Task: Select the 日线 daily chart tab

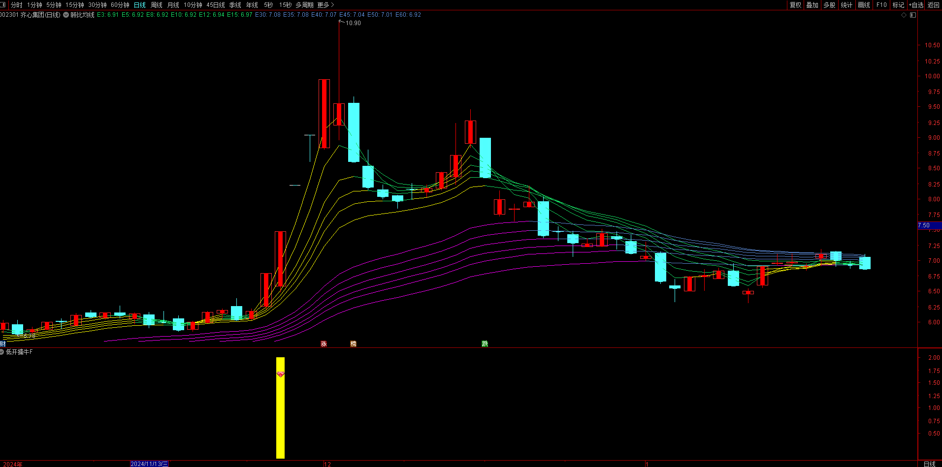Action: tap(140, 5)
